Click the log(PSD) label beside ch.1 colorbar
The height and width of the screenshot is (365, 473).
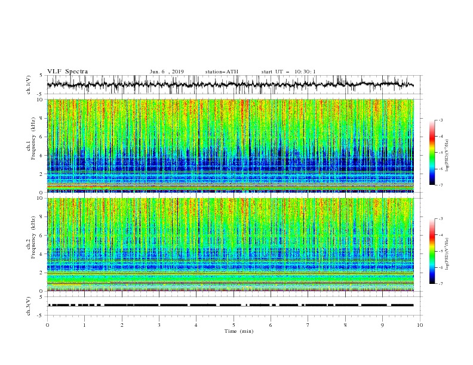click(x=447, y=156)
